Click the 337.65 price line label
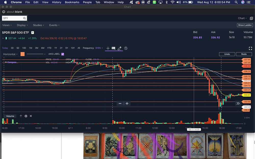Screen dimensions: 255x159 coord(247,60)
